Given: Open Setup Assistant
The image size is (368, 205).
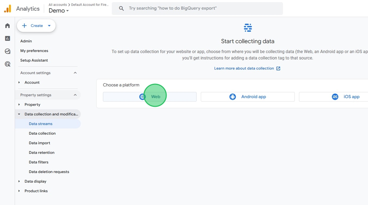Looking at the screenshot, I should click(34, 60).
